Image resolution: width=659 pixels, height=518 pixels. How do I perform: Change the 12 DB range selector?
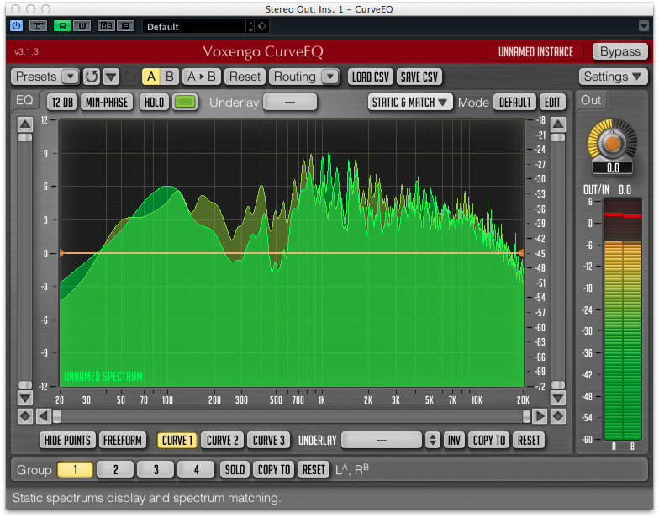coord(62,103)
